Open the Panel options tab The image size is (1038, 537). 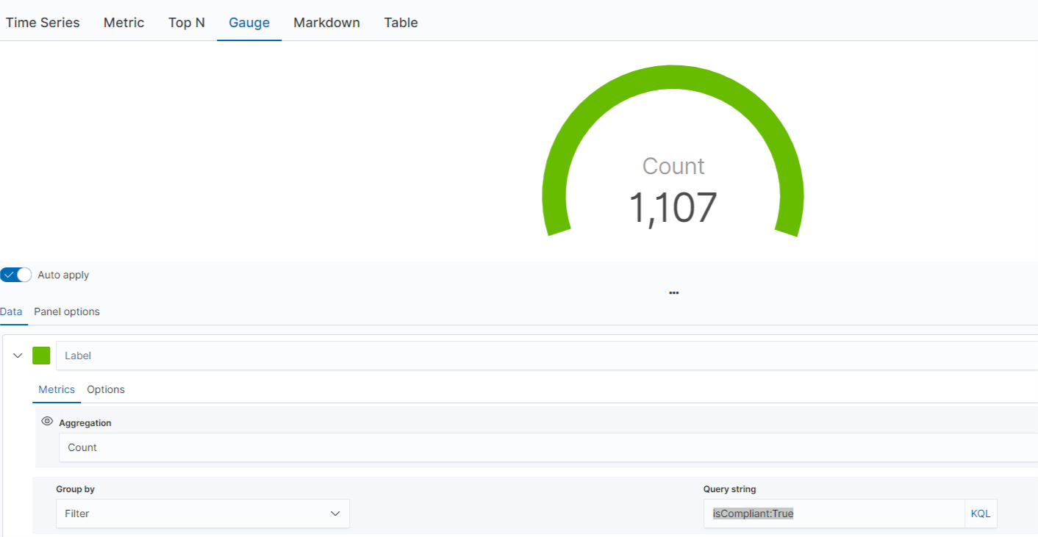(x=67, y=311)
